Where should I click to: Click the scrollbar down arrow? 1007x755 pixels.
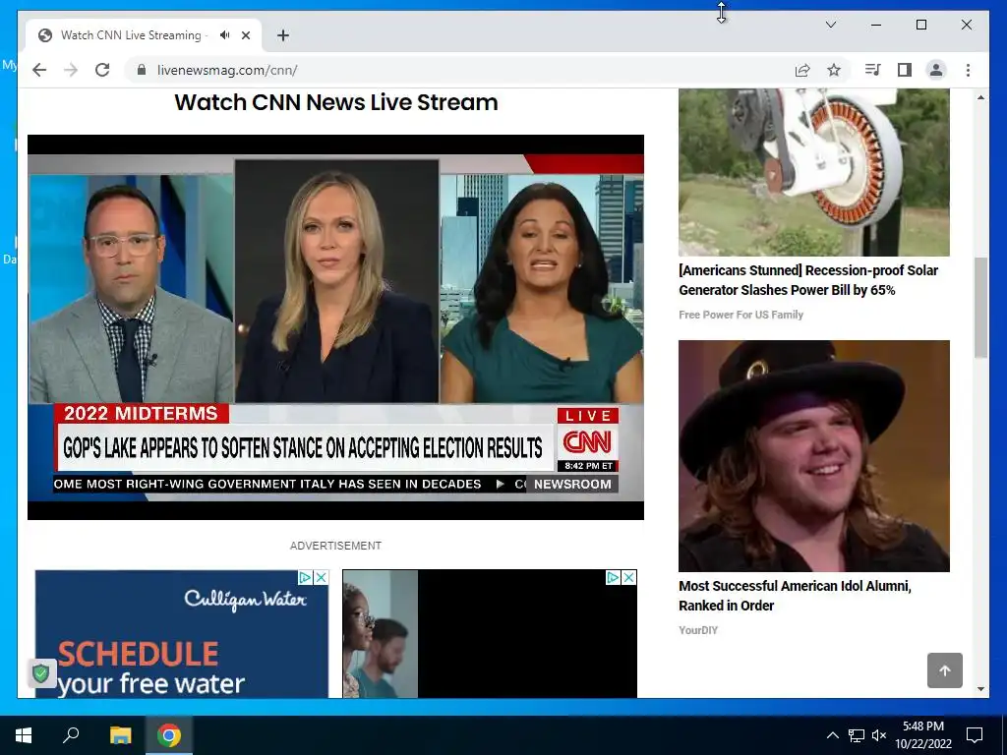pos(980,689)
